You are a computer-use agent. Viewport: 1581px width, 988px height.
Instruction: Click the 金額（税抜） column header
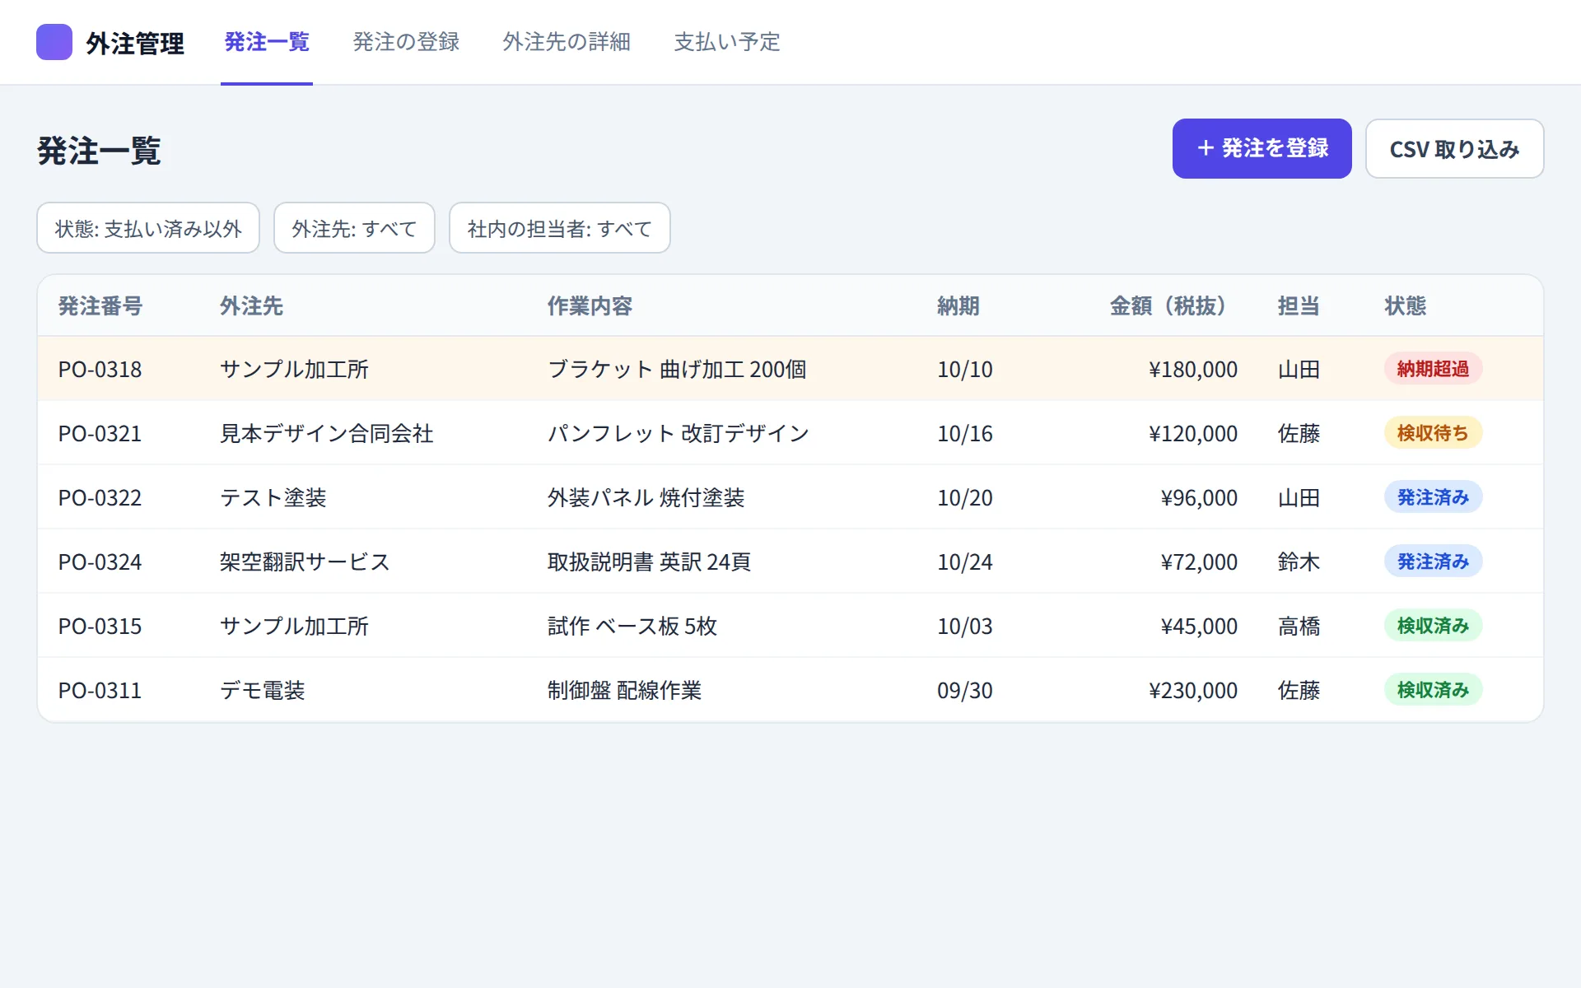tap(1173, 306)
